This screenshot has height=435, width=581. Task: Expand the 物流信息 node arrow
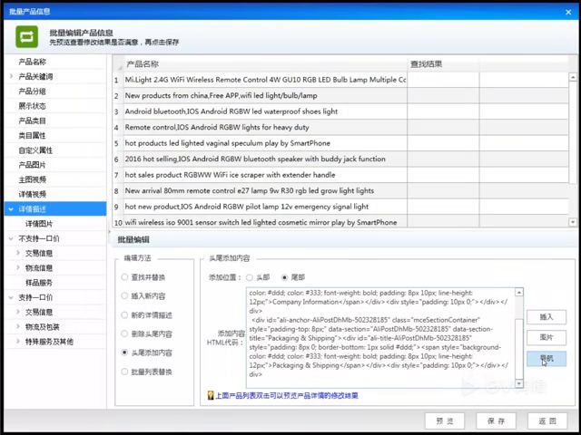pos(18,268)
